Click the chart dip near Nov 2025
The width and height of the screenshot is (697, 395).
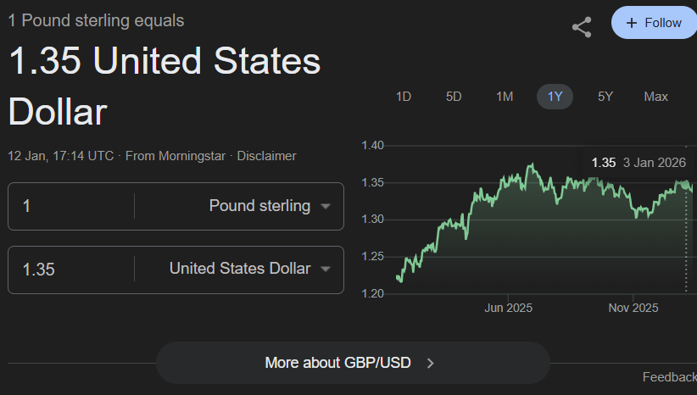pyautogui.click(x=637, y=217)
